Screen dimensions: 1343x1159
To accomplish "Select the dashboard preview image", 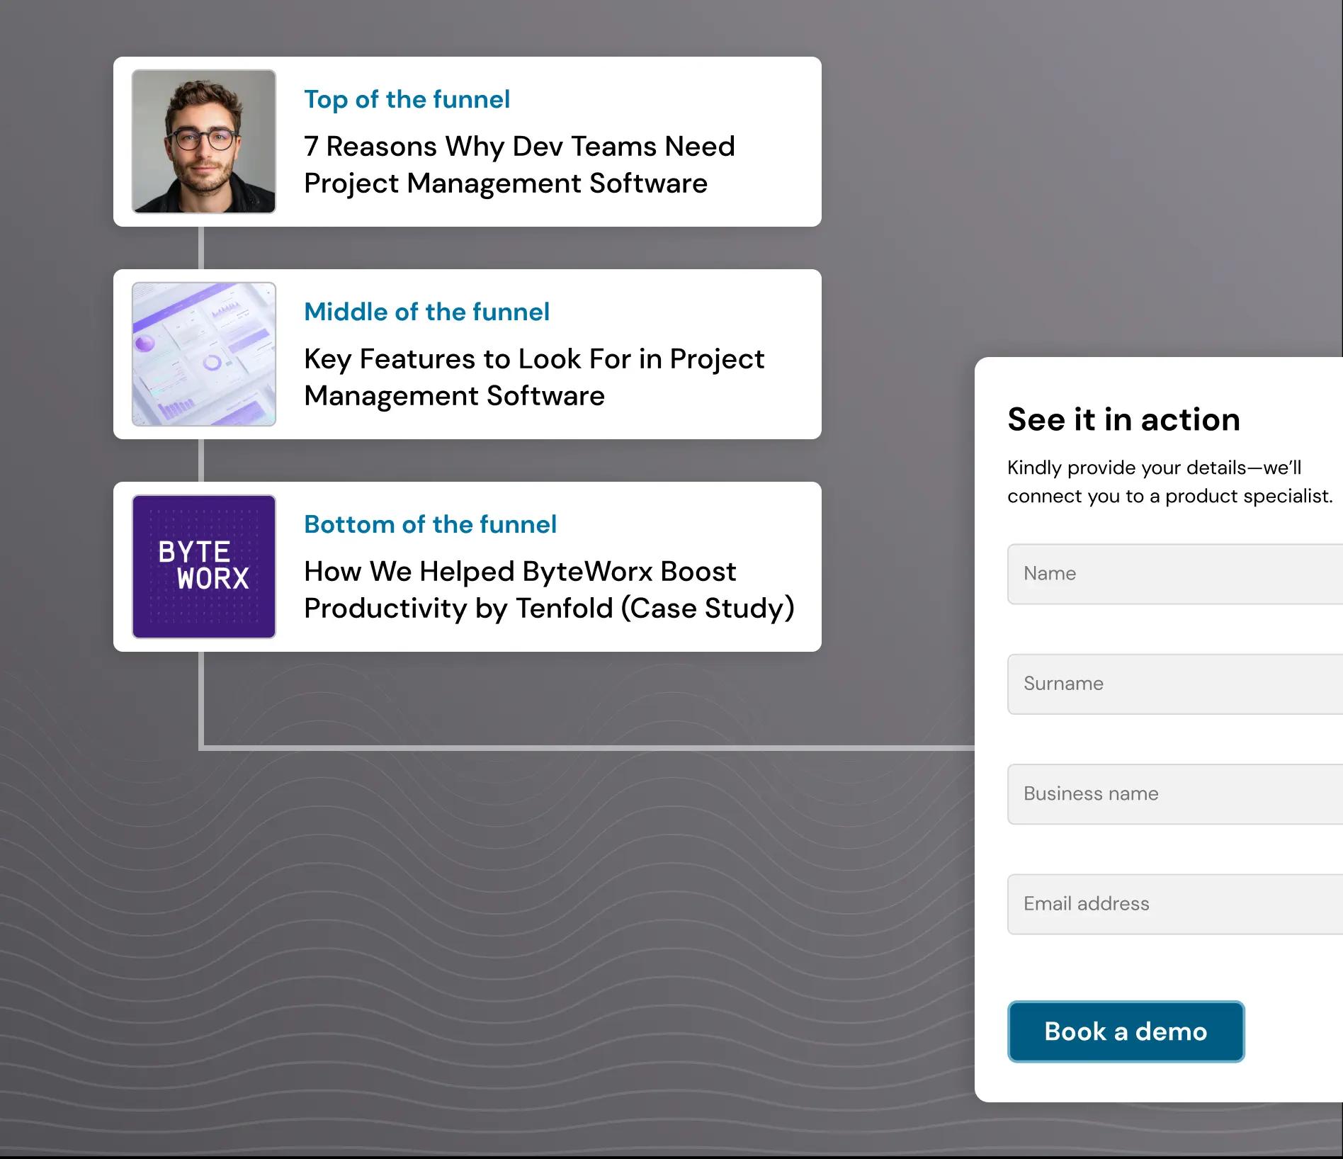I will coord(203,354).
